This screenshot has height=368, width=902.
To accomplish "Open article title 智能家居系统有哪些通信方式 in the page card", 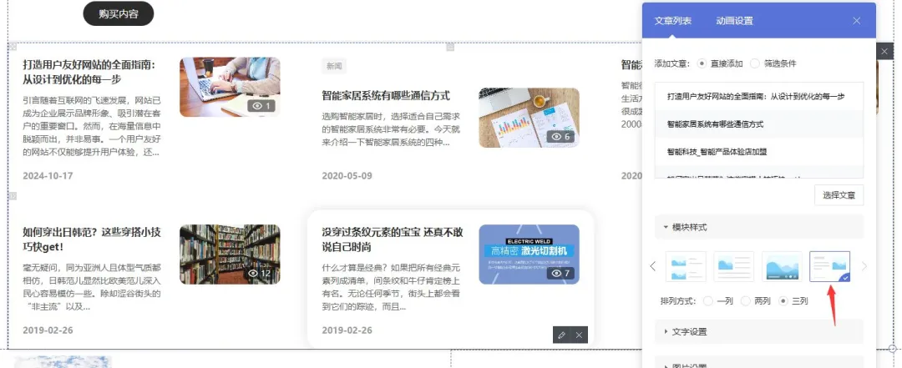I will click(386, 95).
